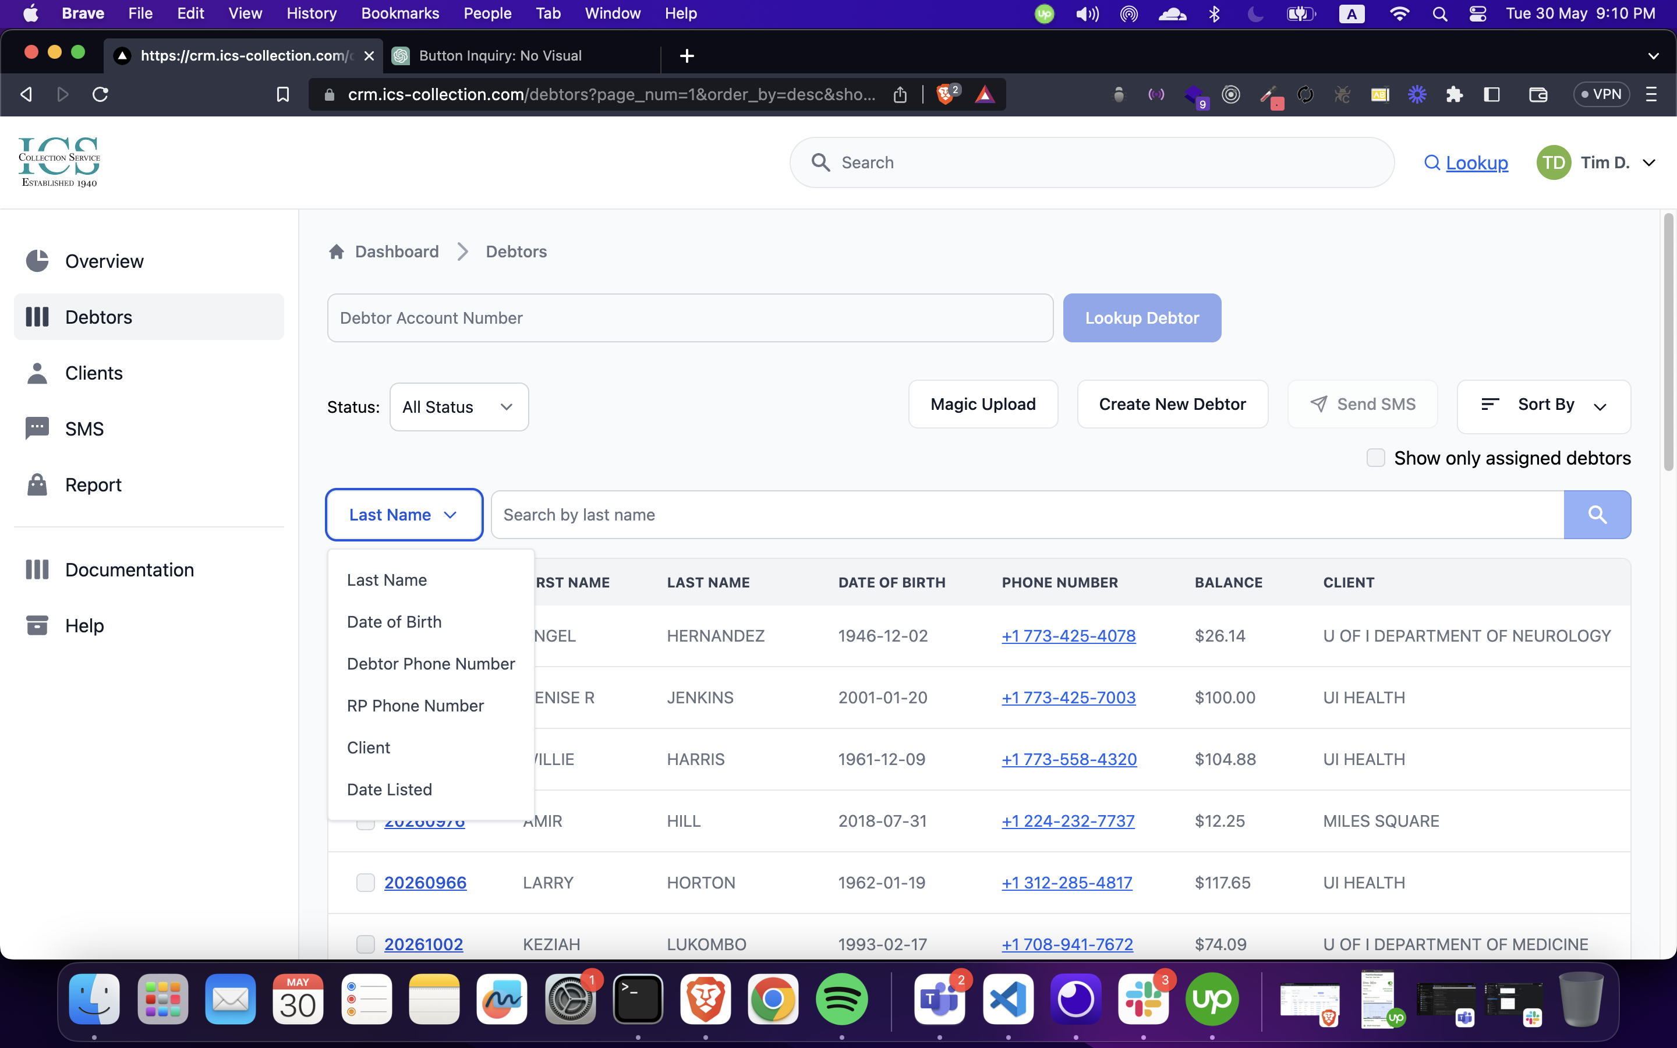This screenshot has height=1048, width=1677.
Task: Reload the page using the refresh icon
Action: tap(101, 94)
